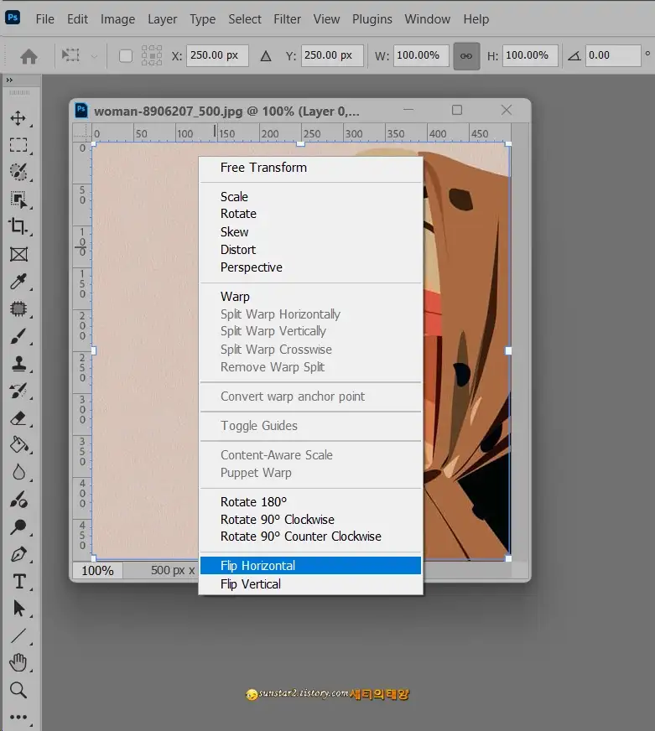
Task: Click the H height percentage field
Action: pos(530,55)
